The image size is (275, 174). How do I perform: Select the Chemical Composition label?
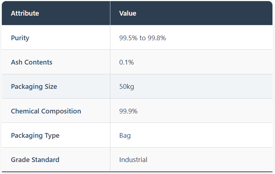pos(46,111)
